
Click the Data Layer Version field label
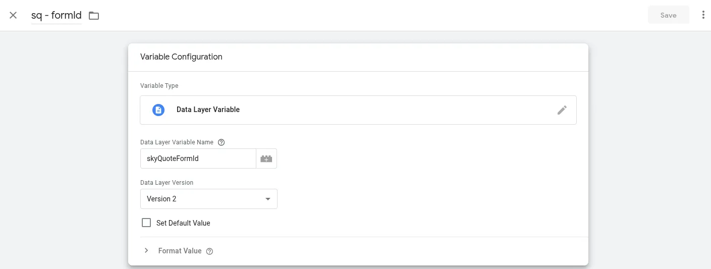167,183
